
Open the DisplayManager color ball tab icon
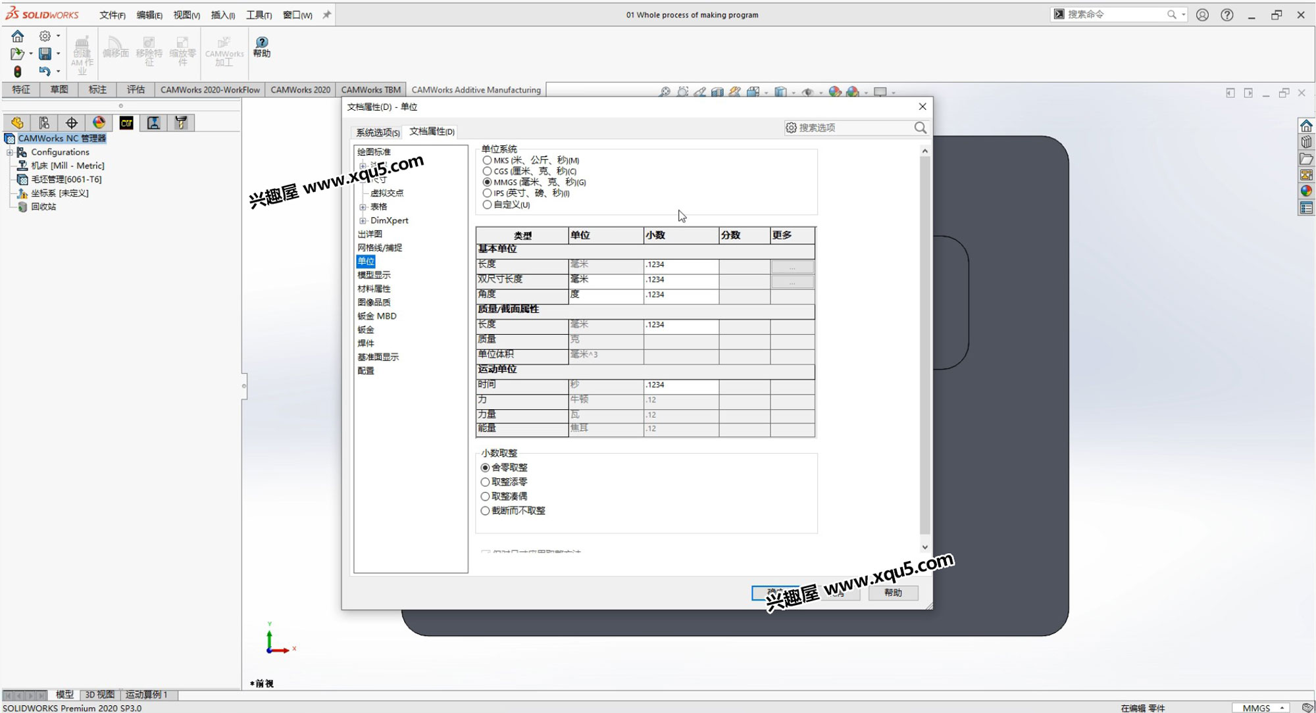pos(99,122)
